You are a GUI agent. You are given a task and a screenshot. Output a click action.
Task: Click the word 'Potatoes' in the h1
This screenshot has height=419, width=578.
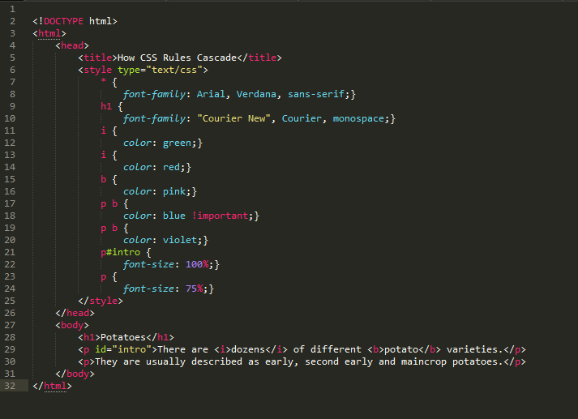(x=123, y=338)
